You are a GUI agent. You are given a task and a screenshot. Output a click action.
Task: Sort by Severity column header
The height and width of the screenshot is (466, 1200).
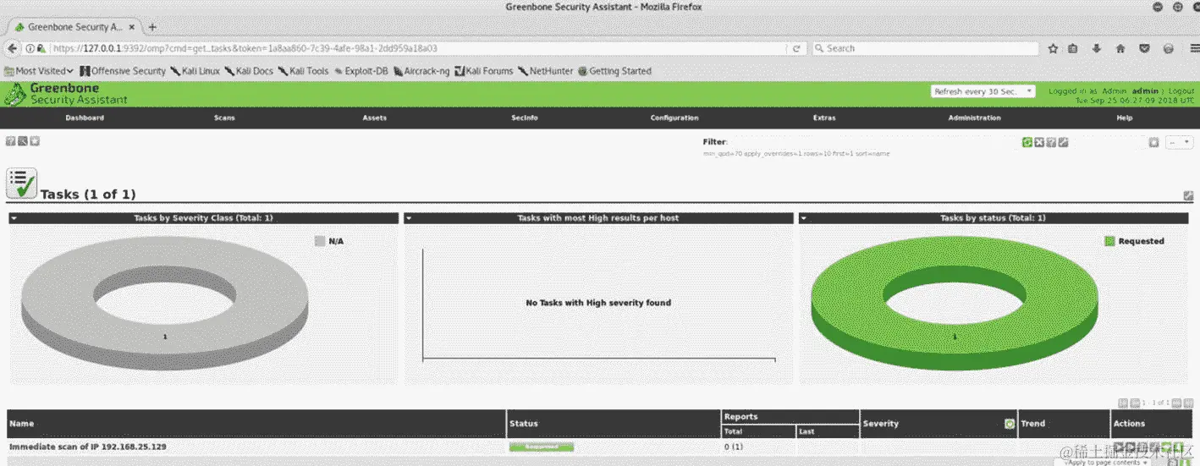[881, 424]
